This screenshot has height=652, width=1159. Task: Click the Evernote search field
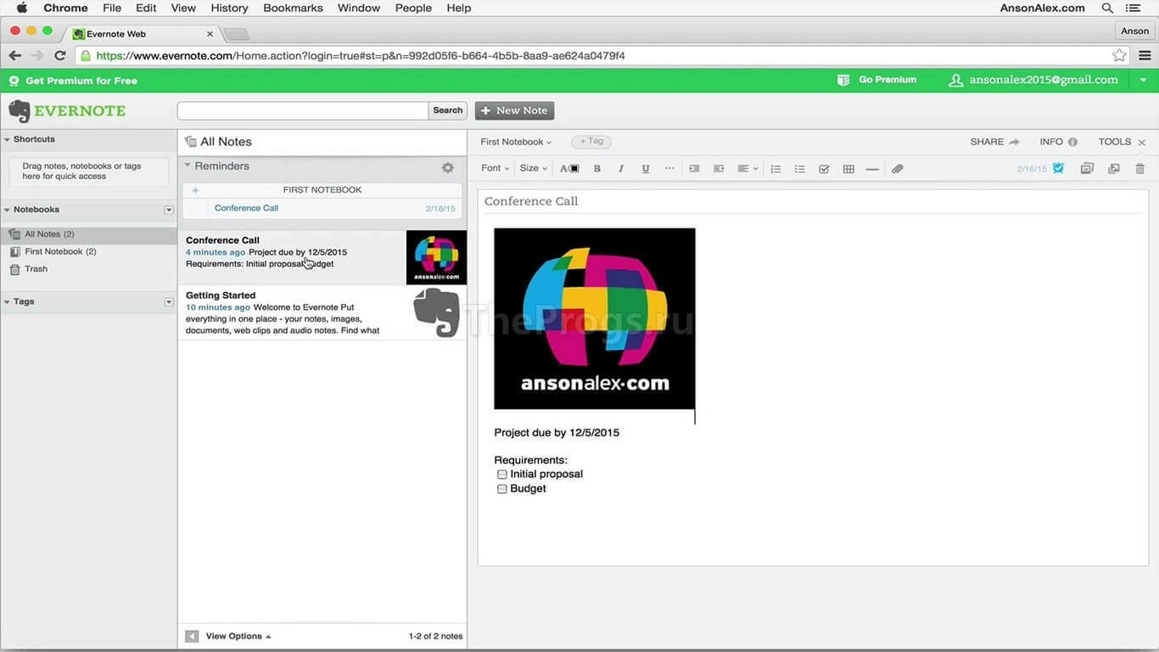coord(303,110)
